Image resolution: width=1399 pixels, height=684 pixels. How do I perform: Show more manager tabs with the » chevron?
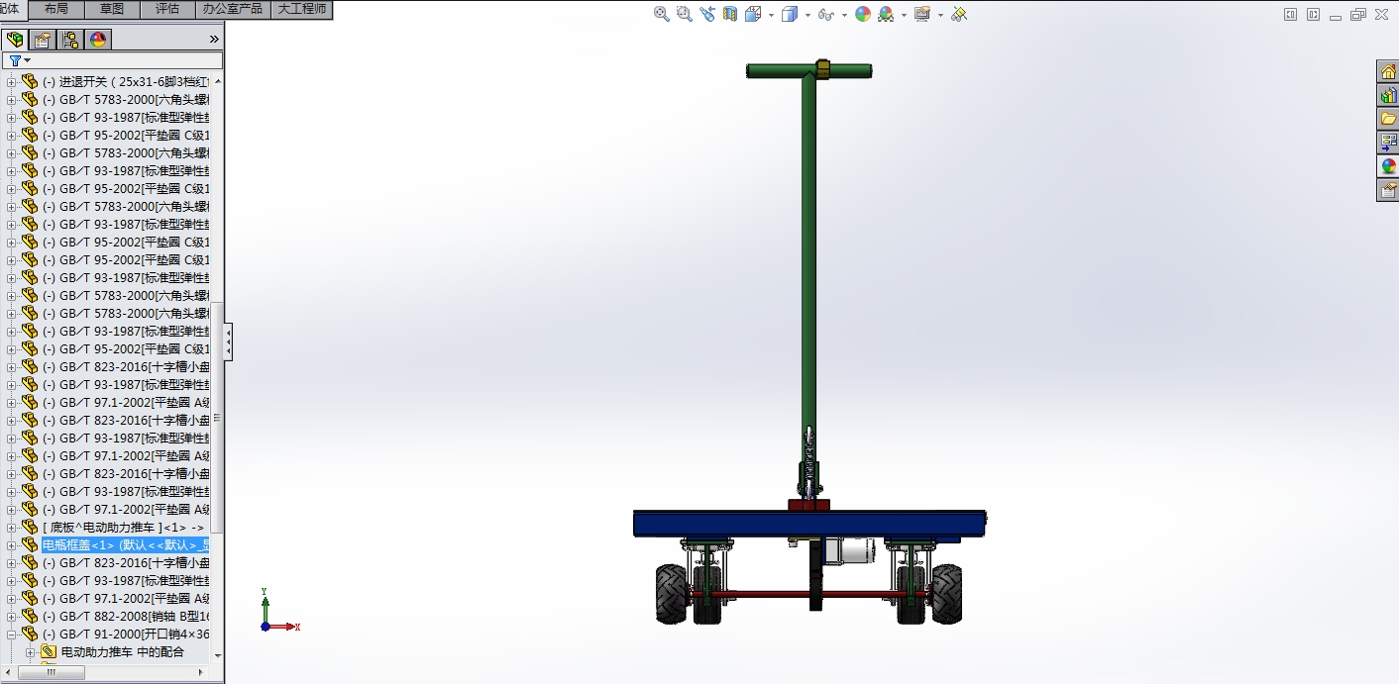coord(214,40)
